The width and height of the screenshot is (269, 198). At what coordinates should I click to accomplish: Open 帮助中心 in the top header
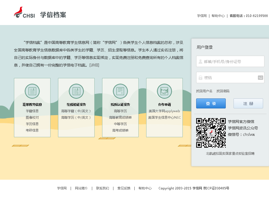[x=218, y=16]
